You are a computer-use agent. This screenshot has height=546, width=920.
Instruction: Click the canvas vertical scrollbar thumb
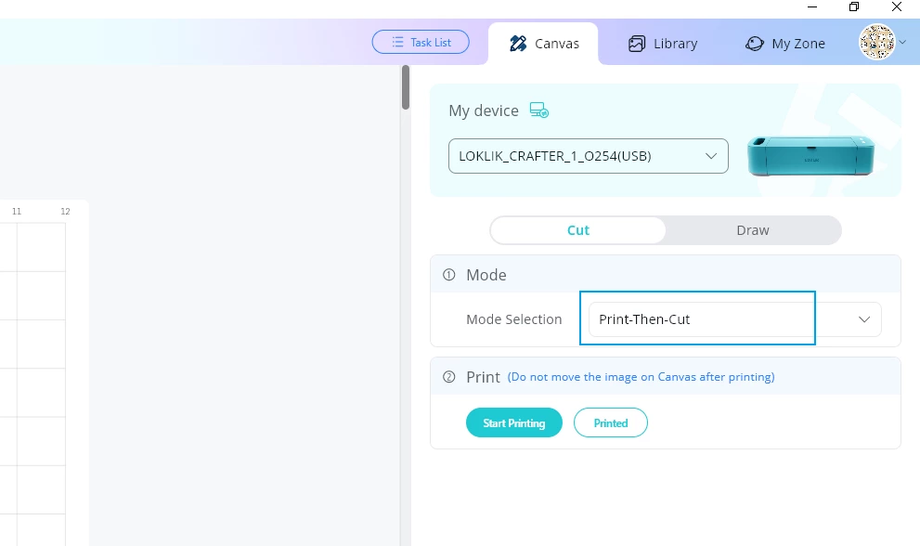(406, 87)
